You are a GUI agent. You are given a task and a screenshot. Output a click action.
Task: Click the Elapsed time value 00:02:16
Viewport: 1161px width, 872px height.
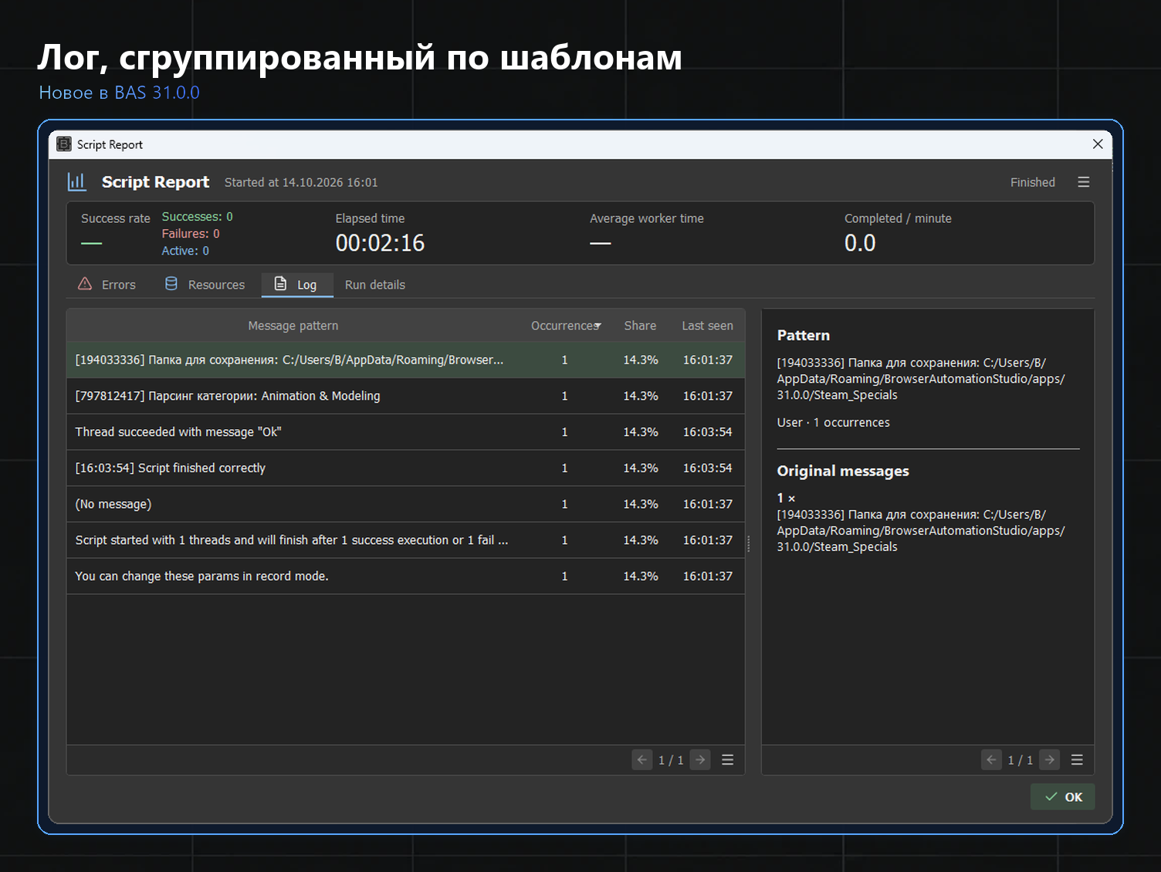coord(380,243)
